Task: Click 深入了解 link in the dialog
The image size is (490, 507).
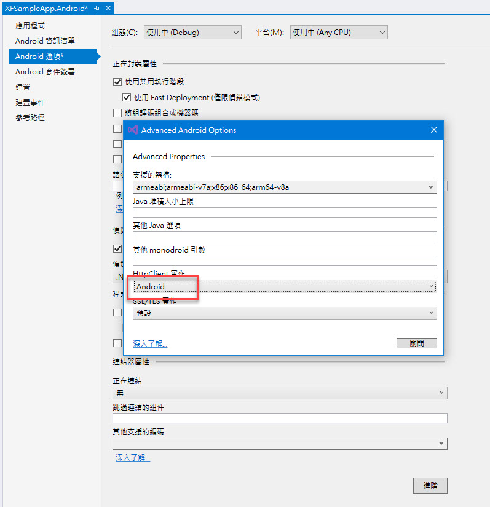Action: click(150, 344)
